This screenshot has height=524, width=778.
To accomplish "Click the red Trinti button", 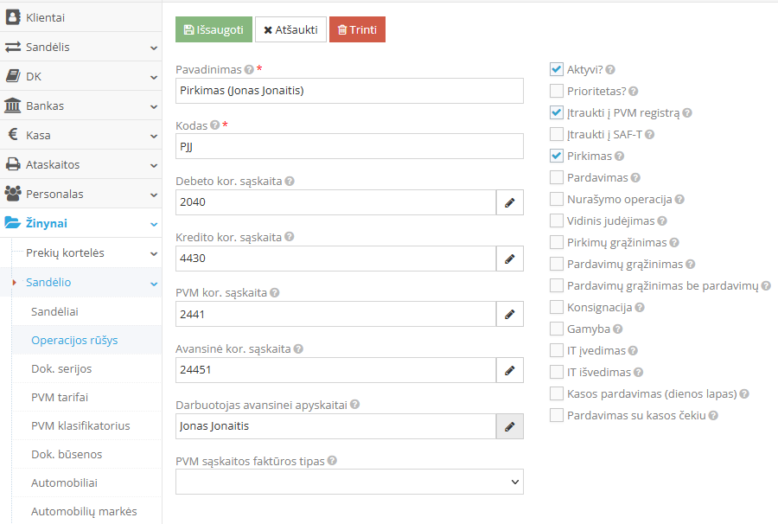I will 357,29.
